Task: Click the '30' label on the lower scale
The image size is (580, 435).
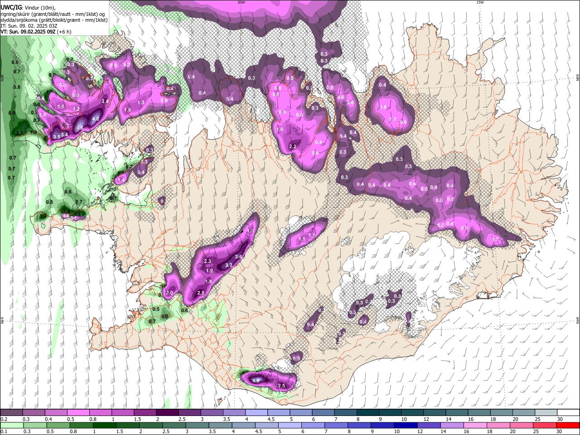Action: pyautogui.click(x=560, y=432)
